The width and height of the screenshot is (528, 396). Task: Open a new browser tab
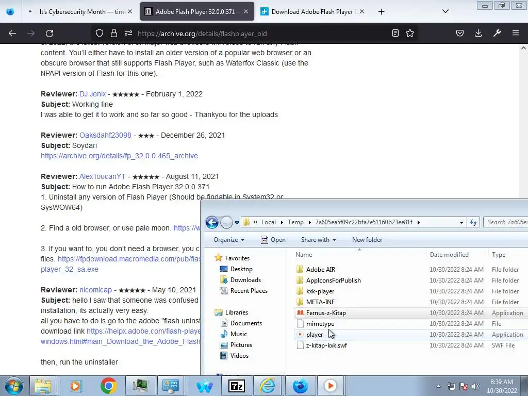coord(381,12)
